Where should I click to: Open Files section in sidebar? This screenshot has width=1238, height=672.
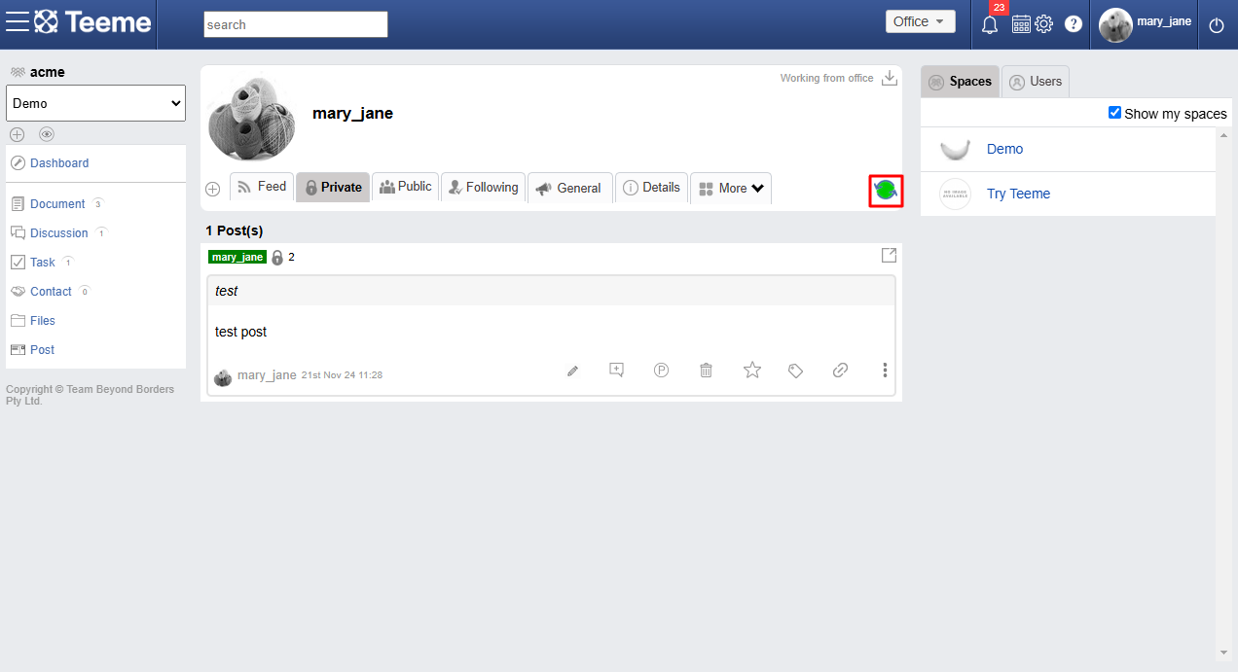43,321
